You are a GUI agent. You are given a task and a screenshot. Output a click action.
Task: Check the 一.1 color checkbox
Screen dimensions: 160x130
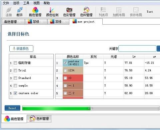(65, 85)
